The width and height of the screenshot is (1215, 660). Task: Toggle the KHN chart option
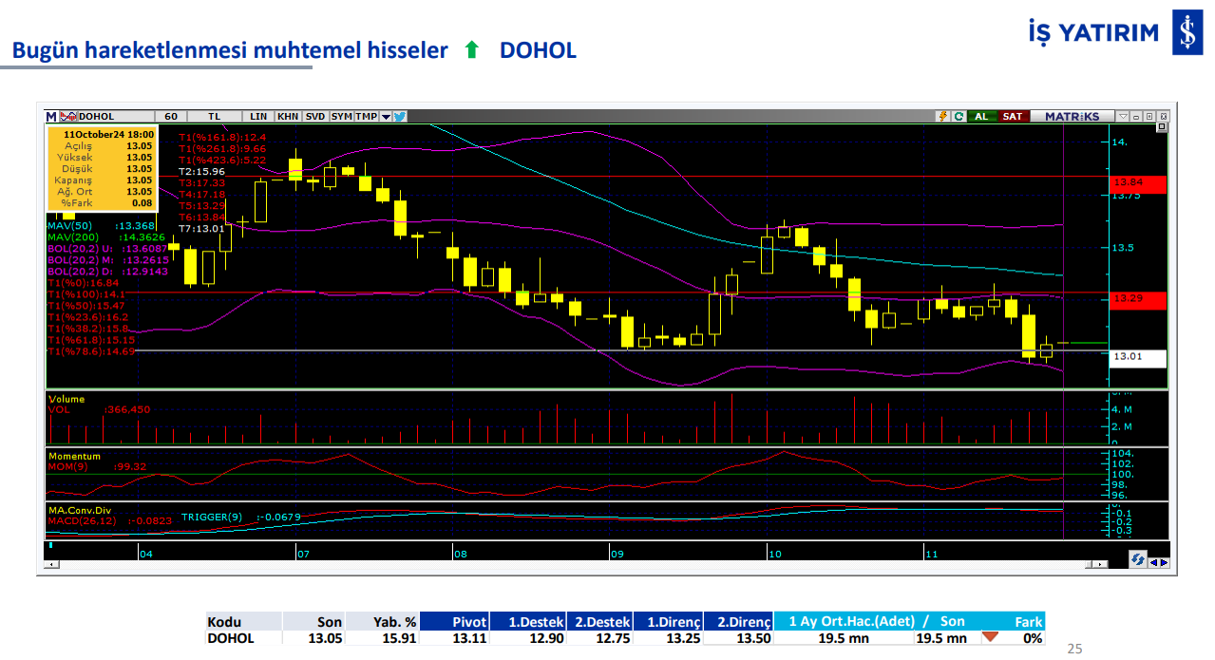pyautogui.click(x=288, y=117)
